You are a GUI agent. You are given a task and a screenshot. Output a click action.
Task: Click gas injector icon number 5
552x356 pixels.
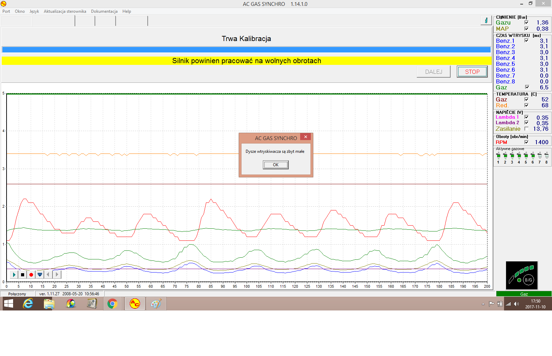point(526,156)
